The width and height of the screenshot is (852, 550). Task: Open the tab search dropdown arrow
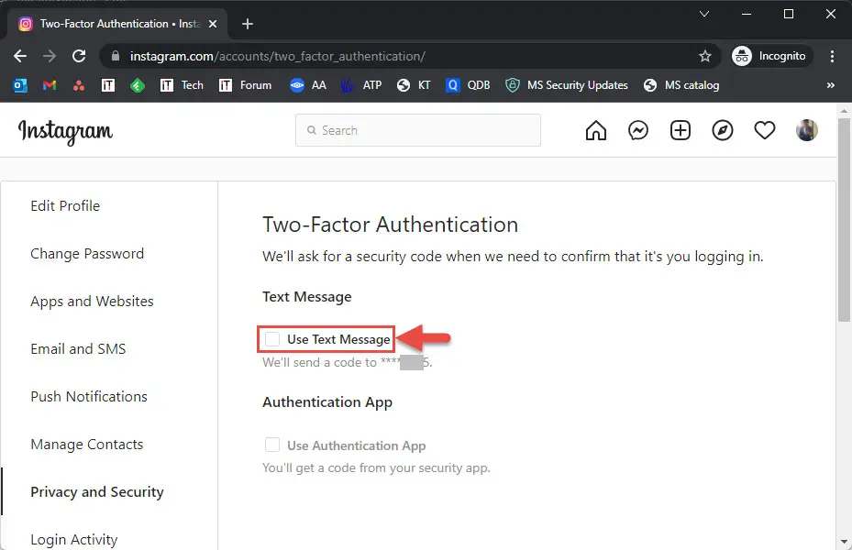pos(704,14)
